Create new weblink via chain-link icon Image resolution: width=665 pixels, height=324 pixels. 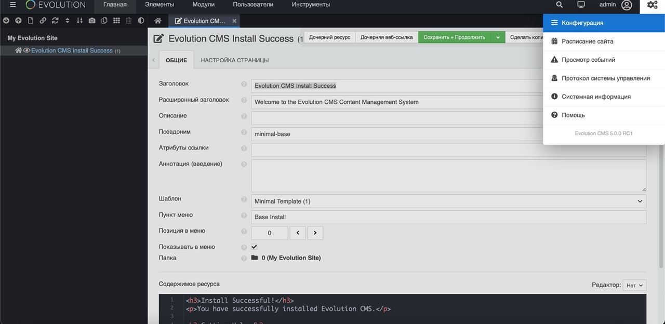click(43, 21)
